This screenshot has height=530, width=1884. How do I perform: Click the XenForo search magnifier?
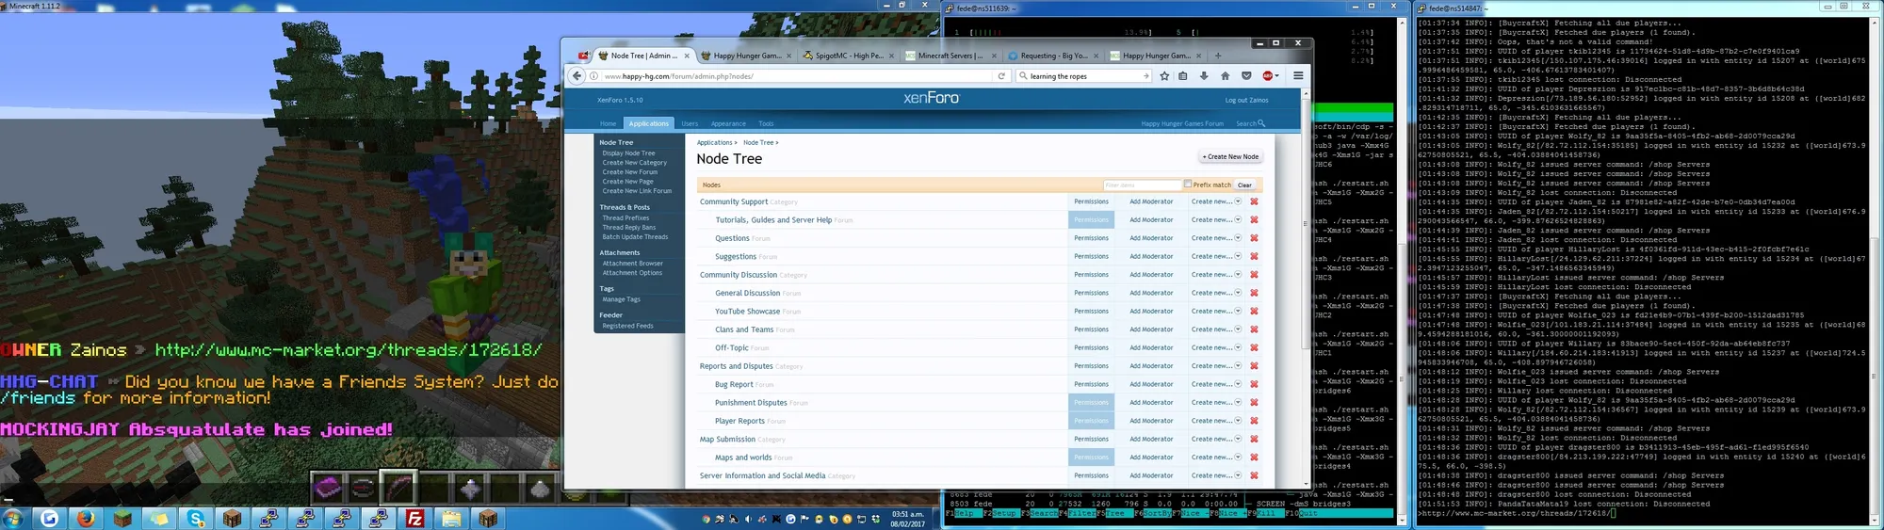click(1261, 123)
